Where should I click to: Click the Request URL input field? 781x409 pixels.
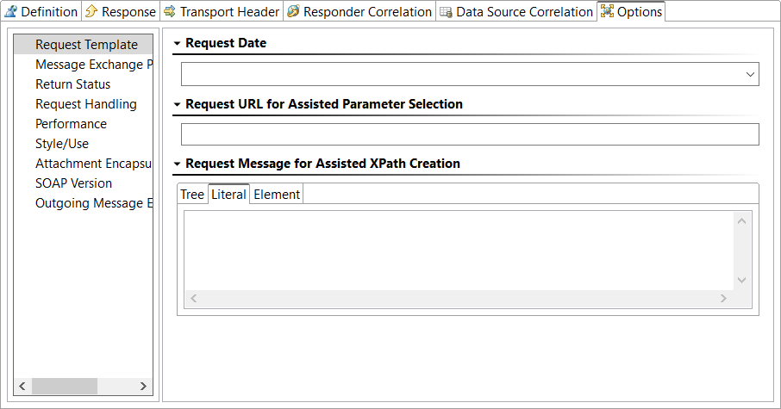coord(470,134)
